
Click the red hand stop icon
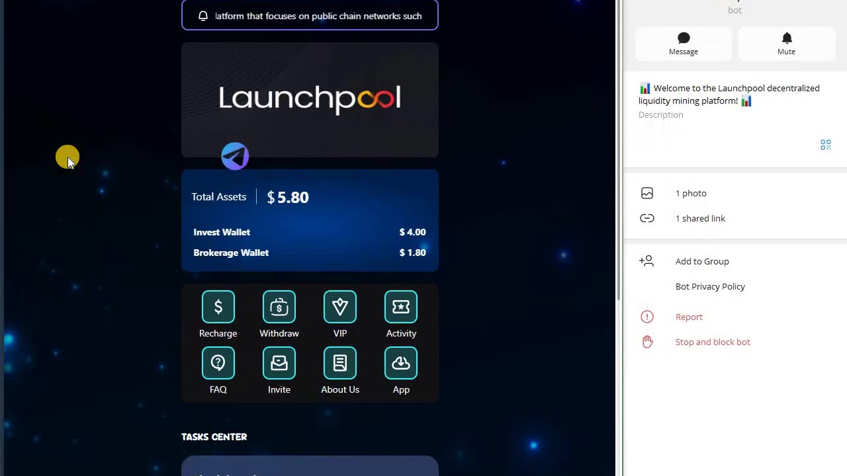[647, 342]
